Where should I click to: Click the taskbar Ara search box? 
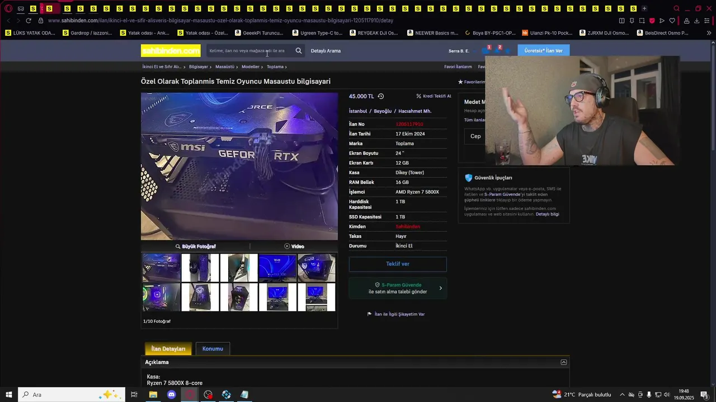[x=72, y=395]
